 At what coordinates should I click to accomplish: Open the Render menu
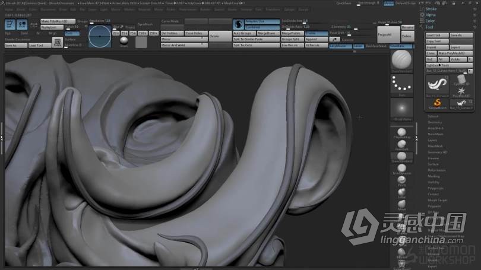[x=205, y=9]
